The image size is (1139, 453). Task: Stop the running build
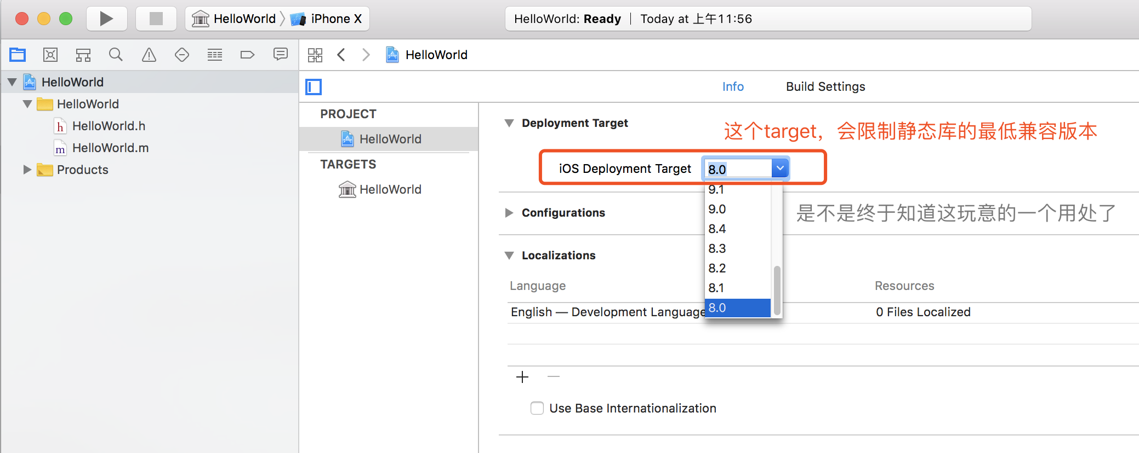click(156, 19)
